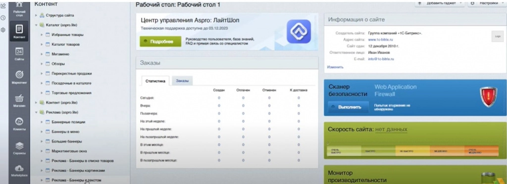The width and height of the screenshot is (507, 184).
Task: Click the bulb icon on Добавить гаджет
Action: pos(420,3)
